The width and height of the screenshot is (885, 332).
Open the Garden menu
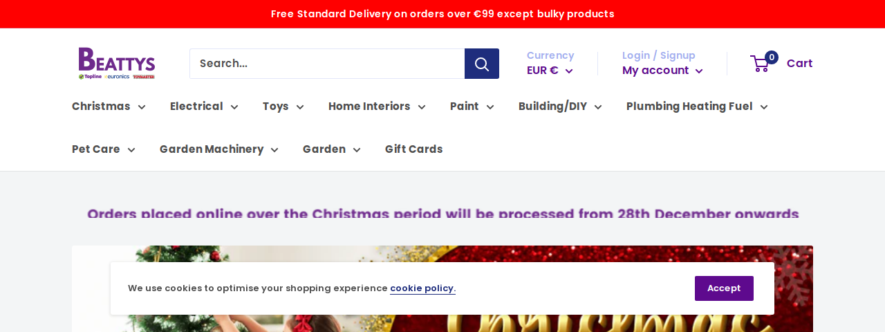(332, 149)
